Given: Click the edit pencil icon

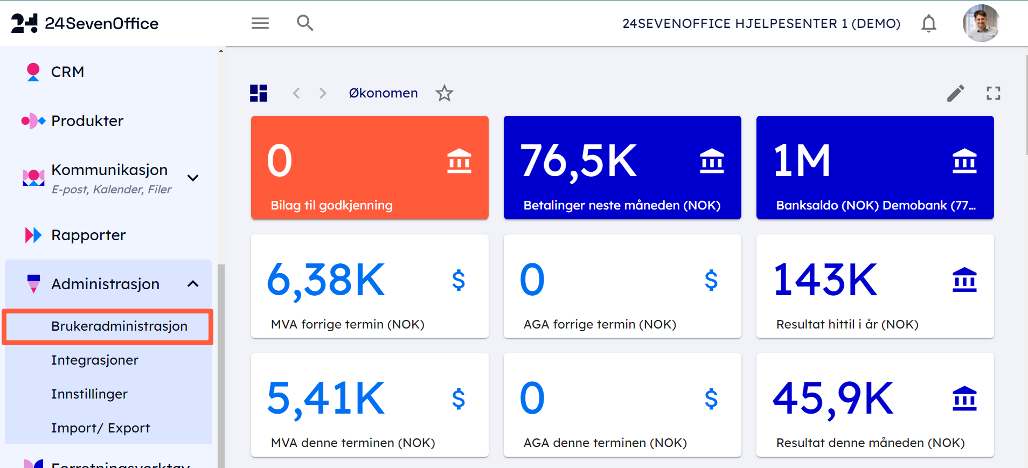Looking at the screenshot, I should pyautogui.click(x=955, y=93).
